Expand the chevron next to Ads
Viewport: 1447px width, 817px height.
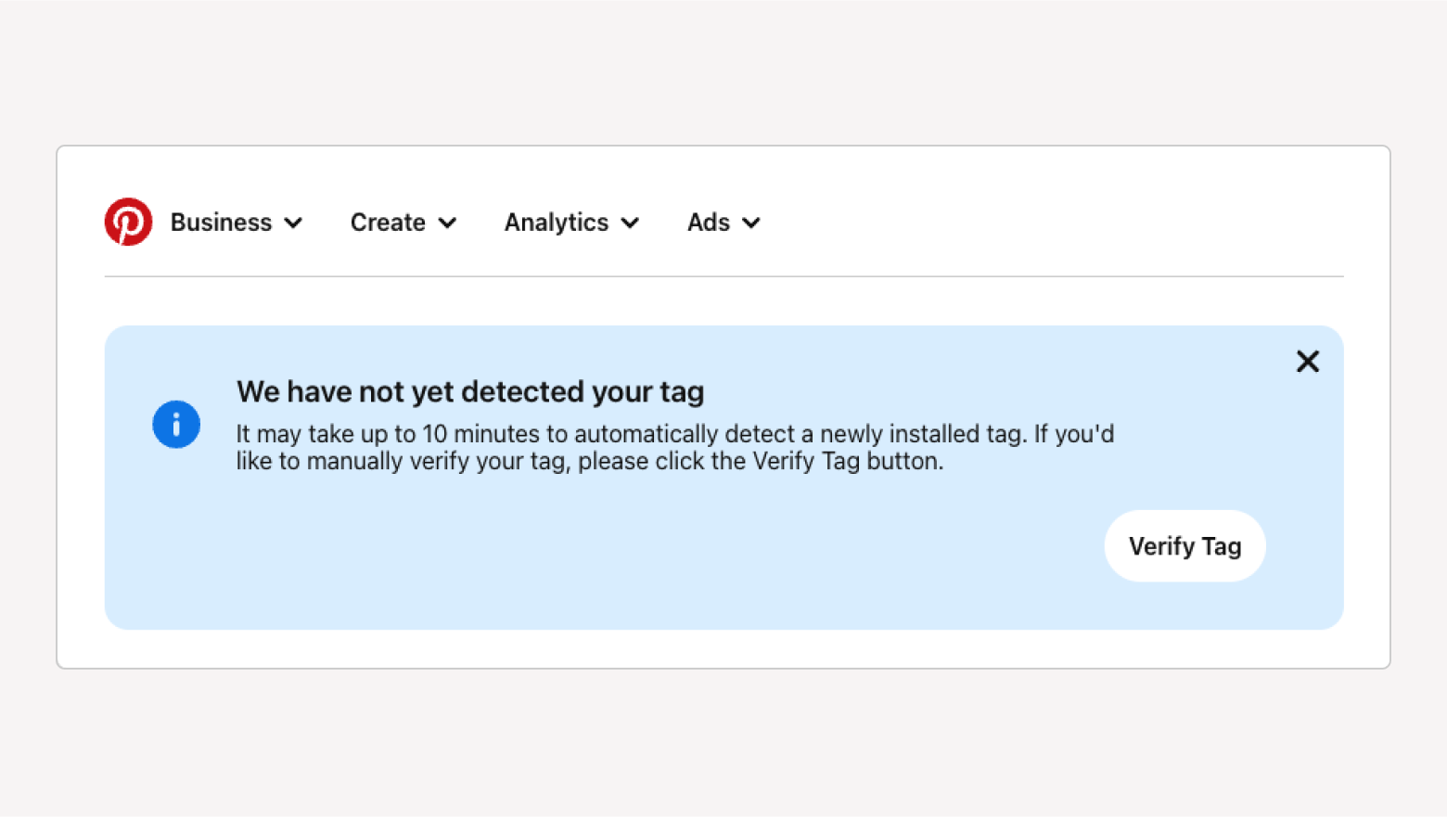coord(751,223)
